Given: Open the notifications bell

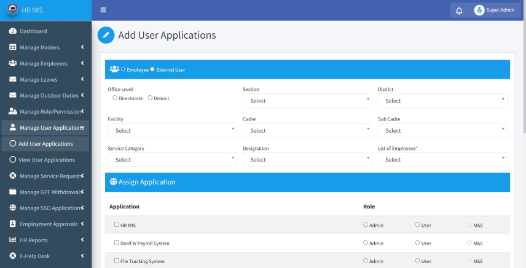Looking at the screenshot, I should [459, 10].
